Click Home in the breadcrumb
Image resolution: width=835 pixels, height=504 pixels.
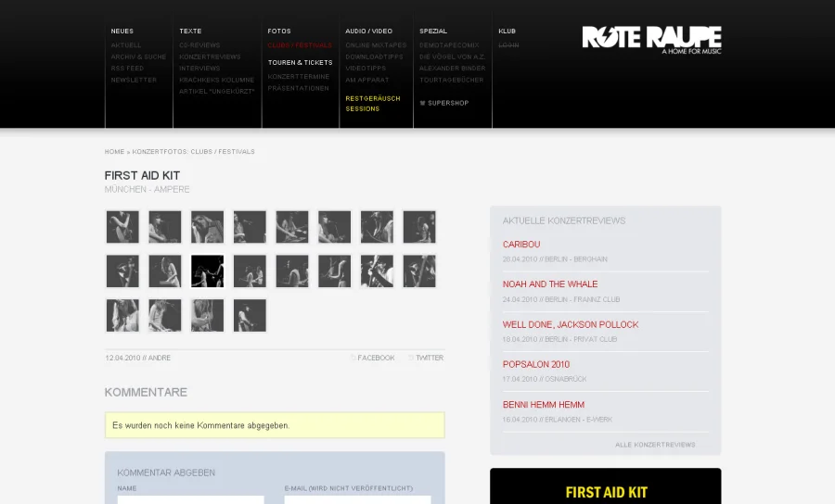coord(114,151)
